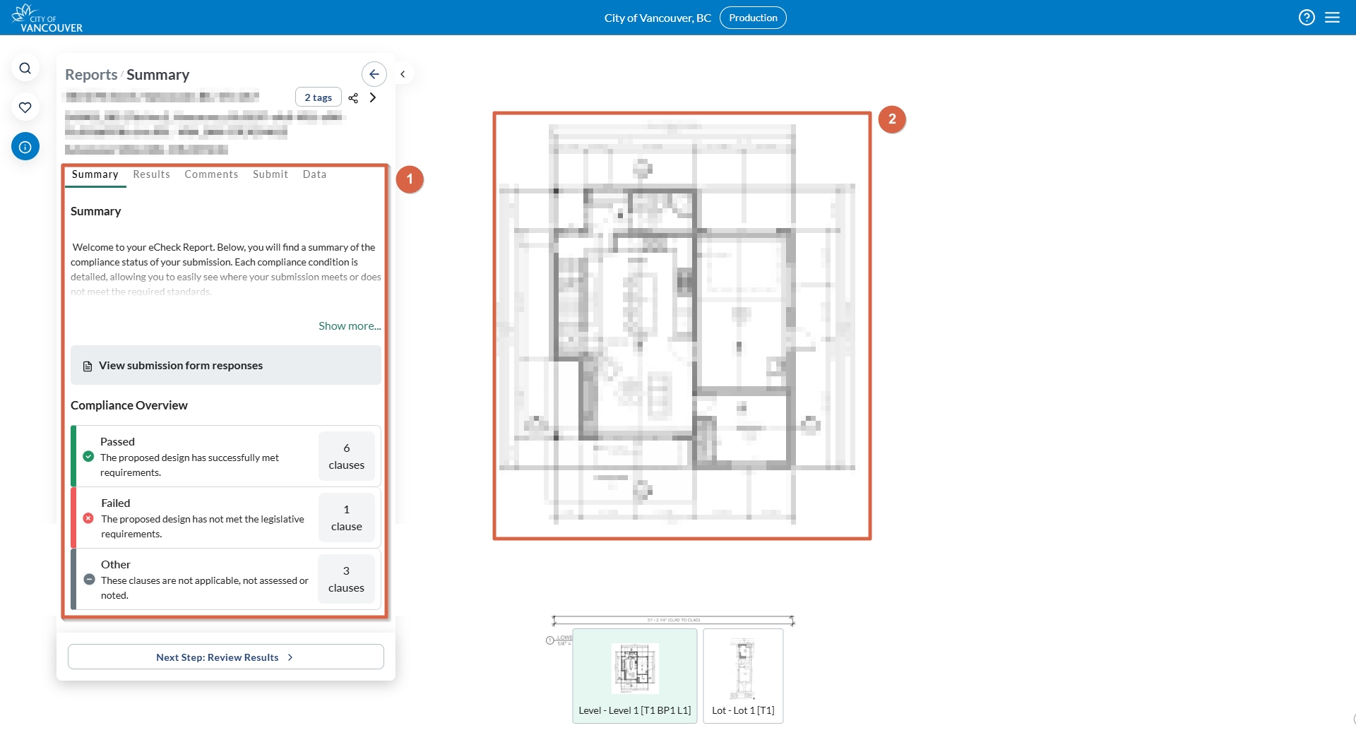Click the 'Passed' row label
The width and height of the screenshot is (1356, 735).
pos(117,441)
